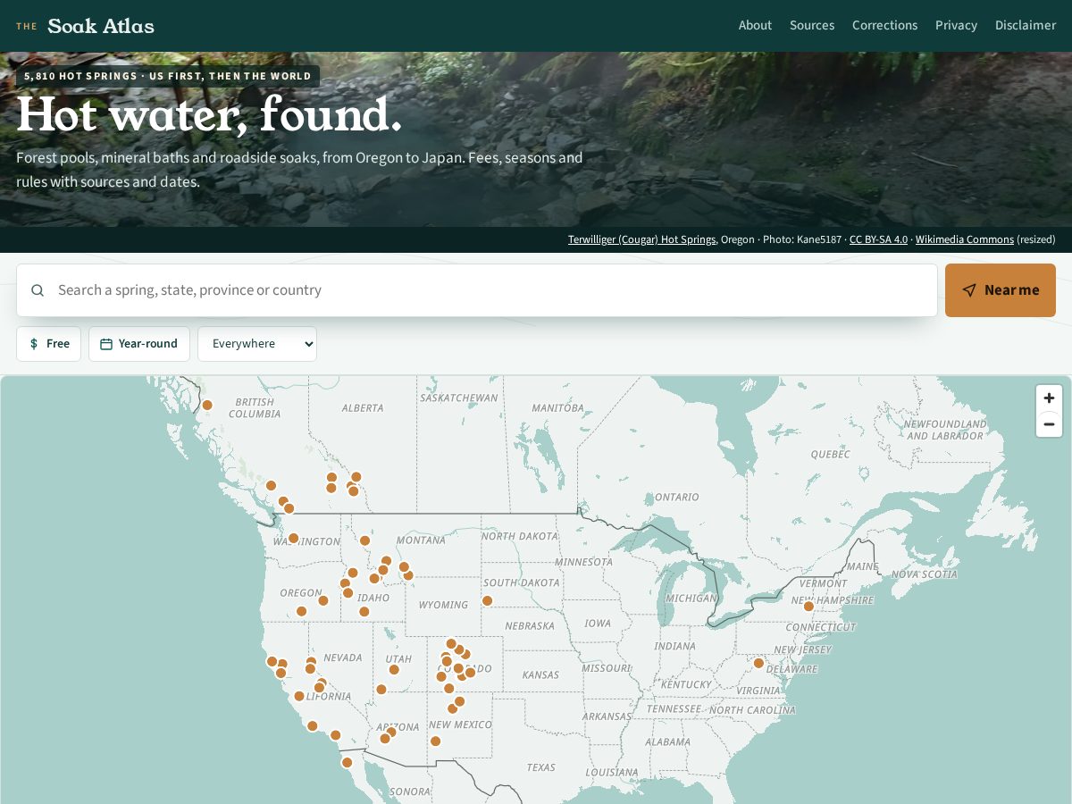Select the marker on the Washington label
1072x804 pixels.
293,538
